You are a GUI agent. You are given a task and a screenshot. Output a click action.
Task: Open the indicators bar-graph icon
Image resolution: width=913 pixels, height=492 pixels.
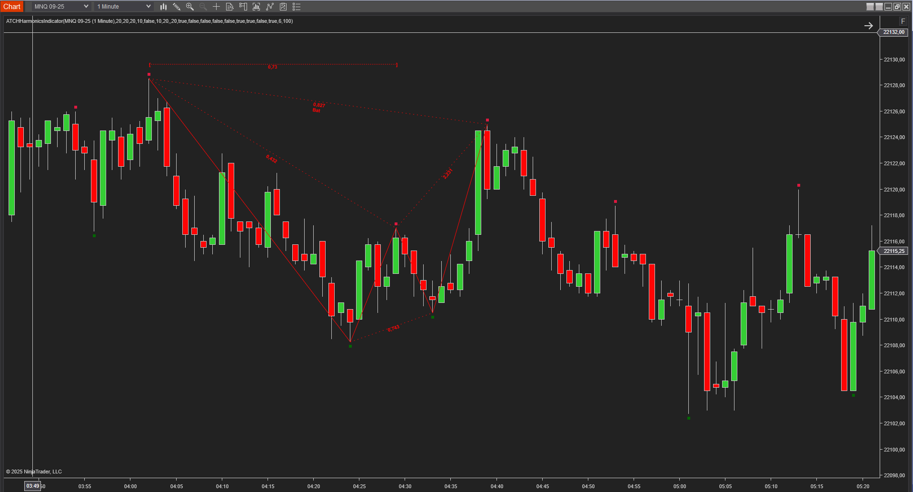(256, 7)
